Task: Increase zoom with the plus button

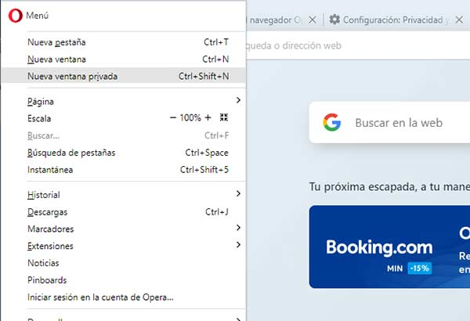Action: [208, 117]
